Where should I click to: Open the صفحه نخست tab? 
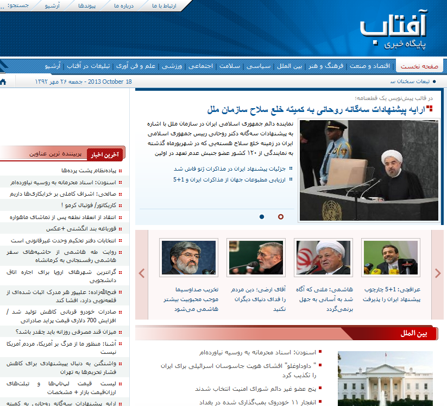[x=419, y=66]
